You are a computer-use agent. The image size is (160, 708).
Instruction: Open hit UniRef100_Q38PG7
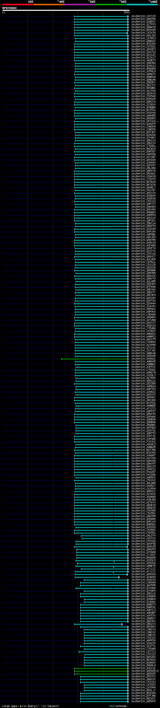pos(143,22)
